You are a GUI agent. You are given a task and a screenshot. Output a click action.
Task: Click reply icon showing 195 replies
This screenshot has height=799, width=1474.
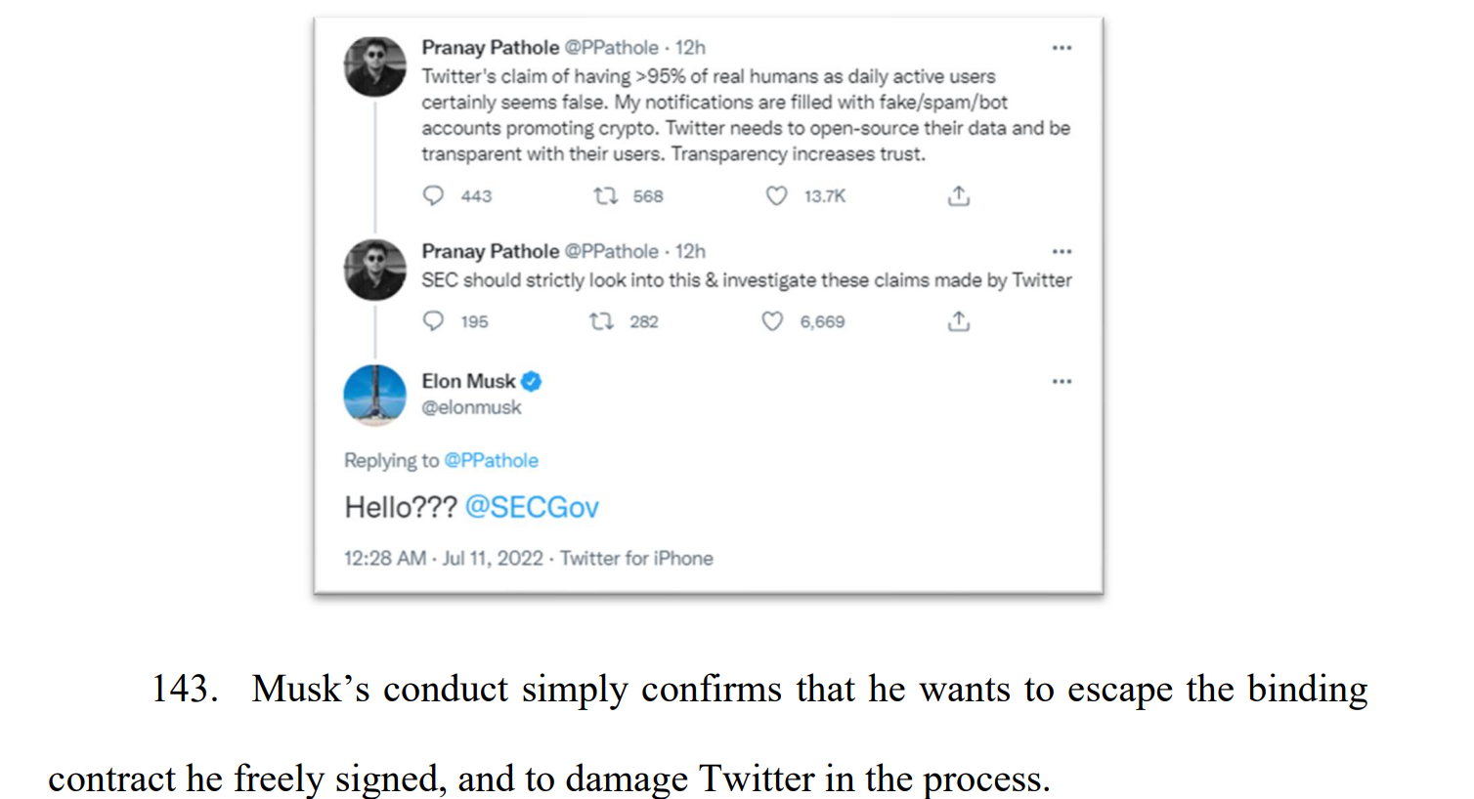pyautogui.click(x=433, y=321)
